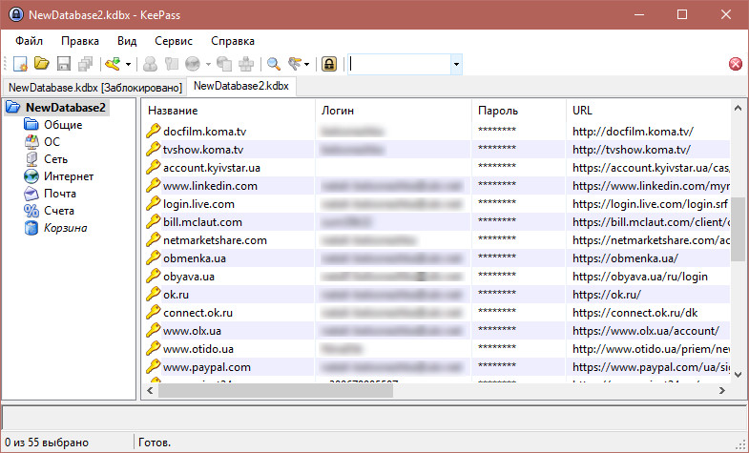
Task: Select the Почта group
Action: (x=60, y=194)
